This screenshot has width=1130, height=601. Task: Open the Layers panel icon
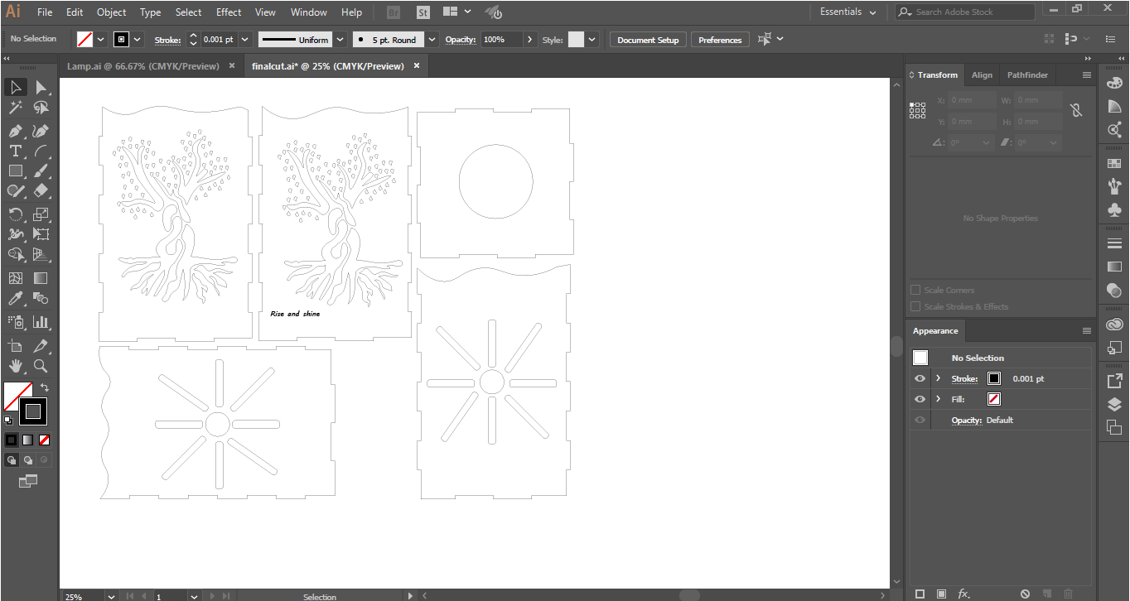[1114, 404]
